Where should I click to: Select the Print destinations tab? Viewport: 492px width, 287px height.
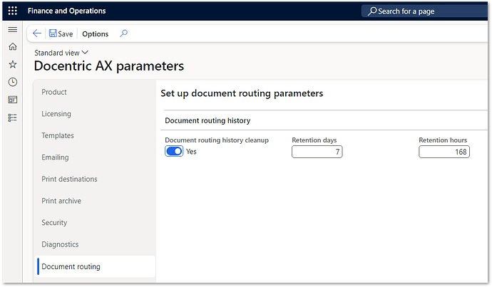(94, 179)
